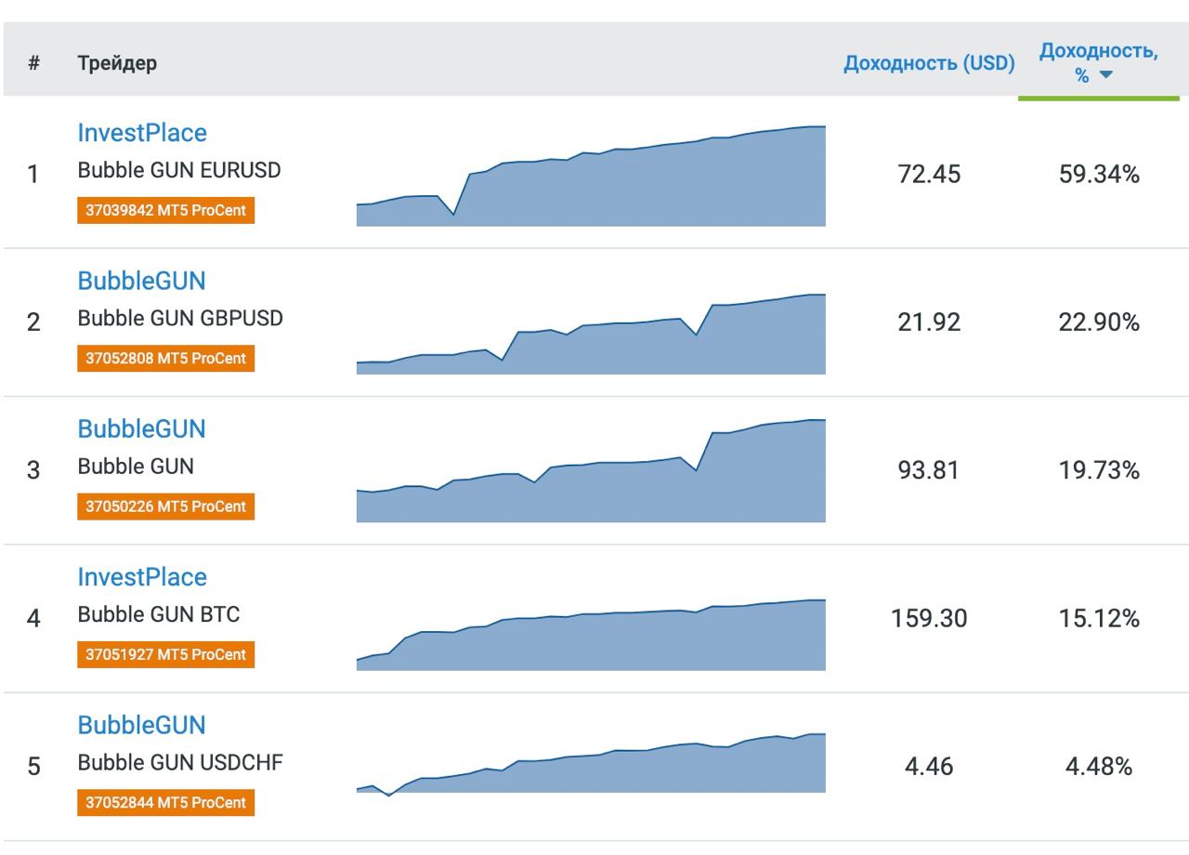
Task: Click the 59.34% return value
Action: [1099, 174]
